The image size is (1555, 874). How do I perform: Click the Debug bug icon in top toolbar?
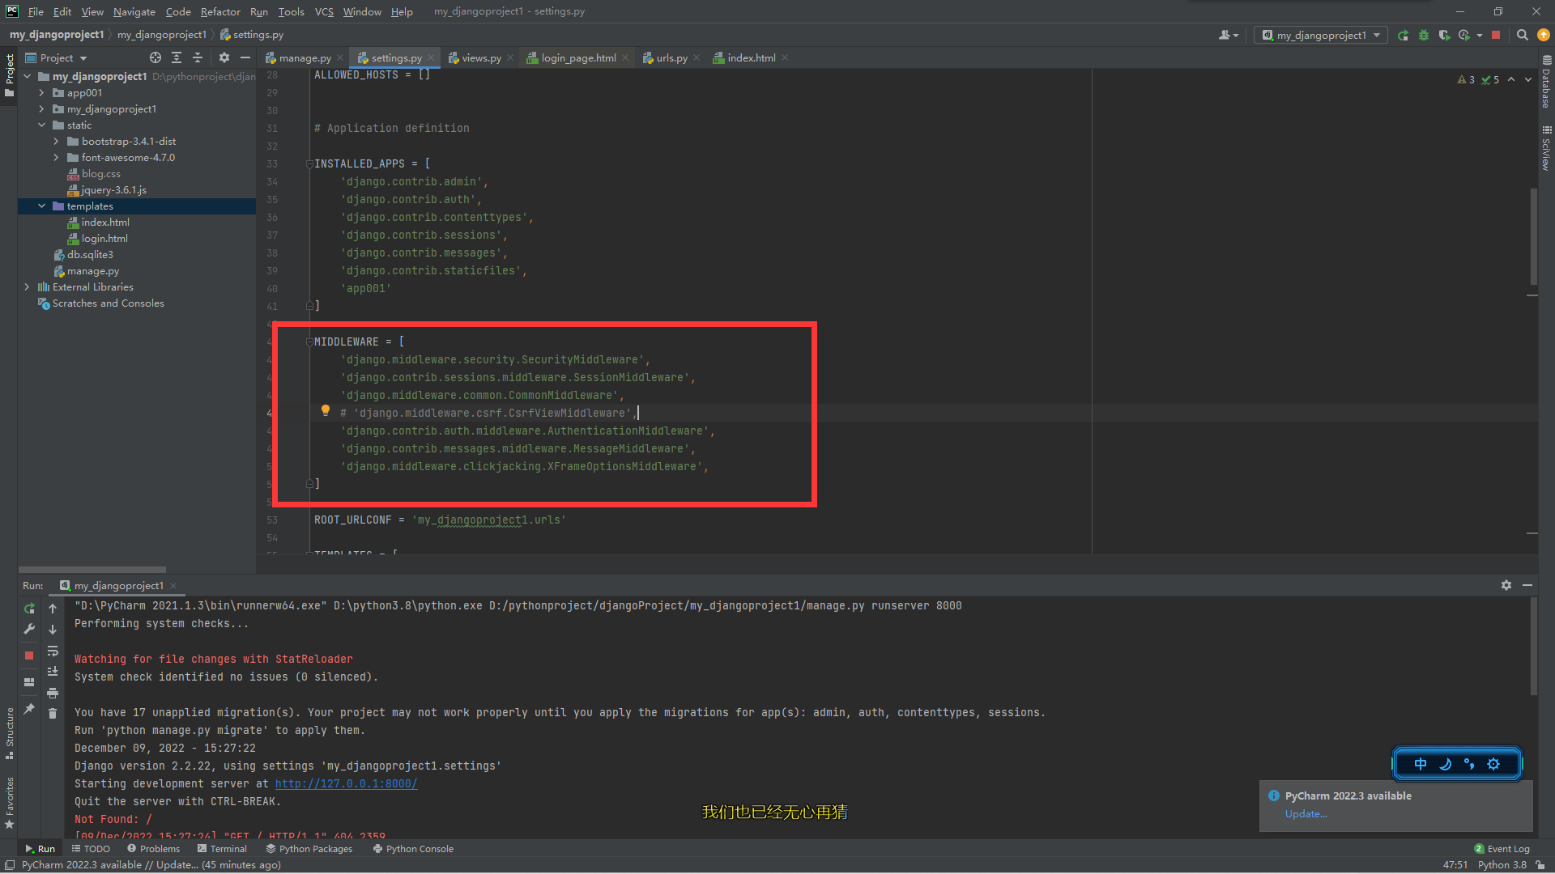1424,35
